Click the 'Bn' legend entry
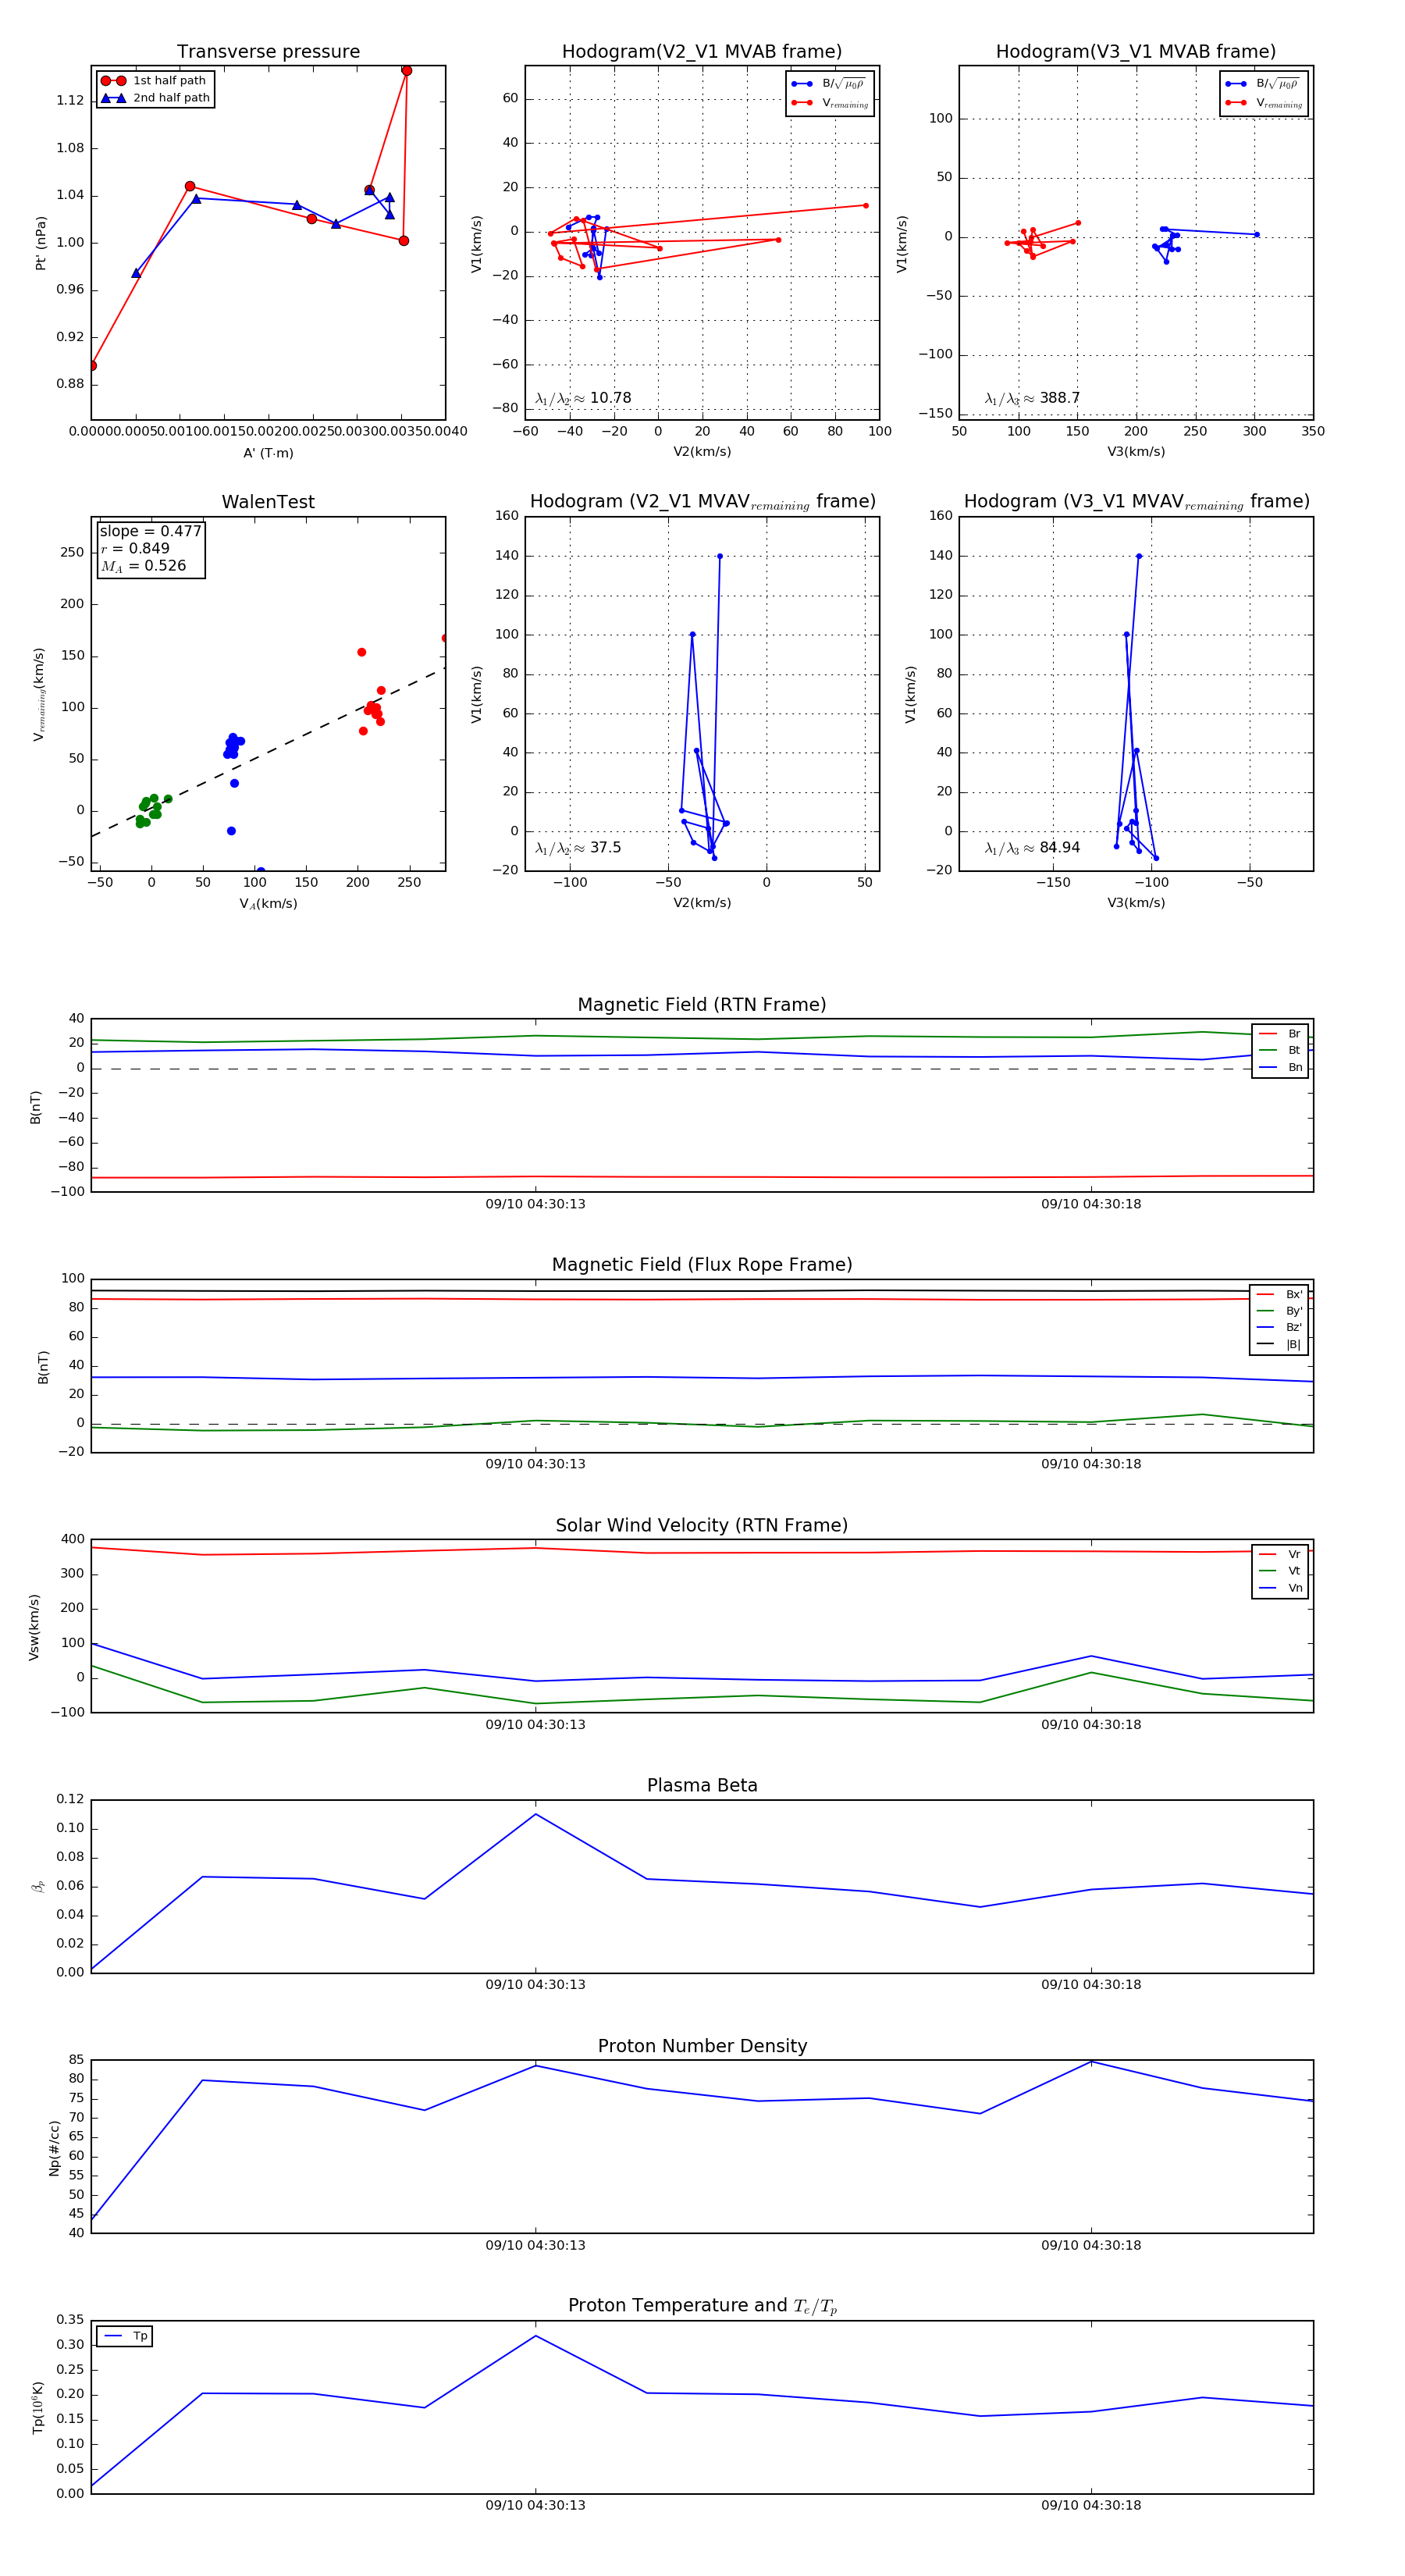 coord(1280,1067)
